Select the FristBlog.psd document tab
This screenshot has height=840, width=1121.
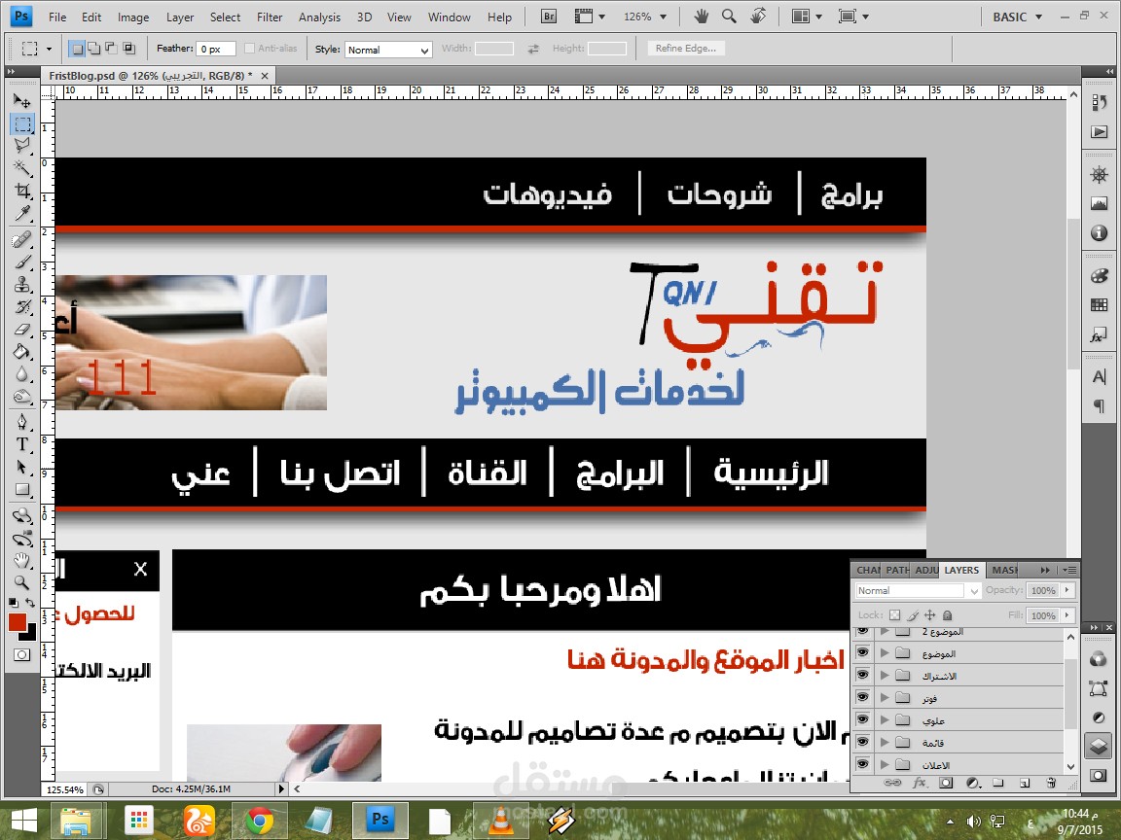click(x=150, y=75)
